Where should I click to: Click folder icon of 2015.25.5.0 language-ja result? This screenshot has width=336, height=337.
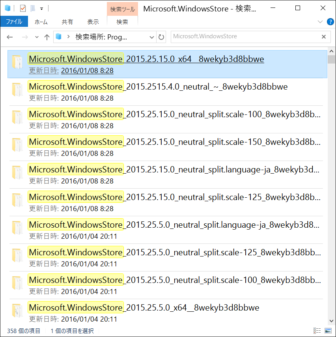point(17,228)
